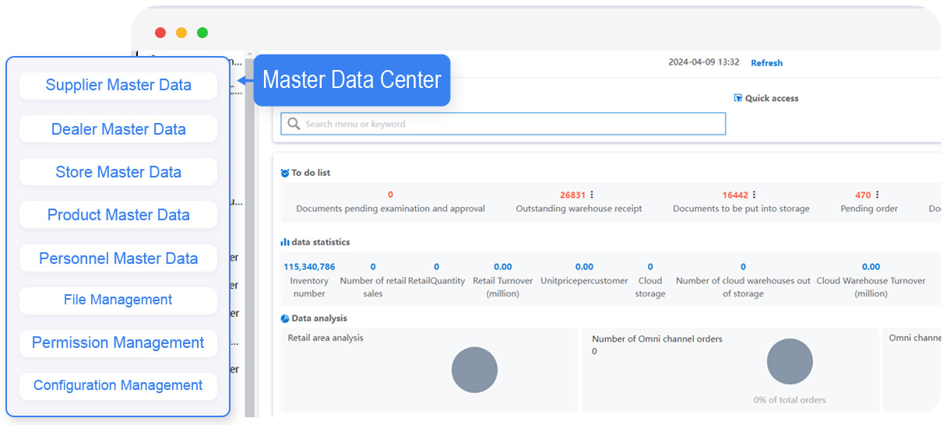
Task: Open three-dot menu beside 16442
Action: click(755, 195)
